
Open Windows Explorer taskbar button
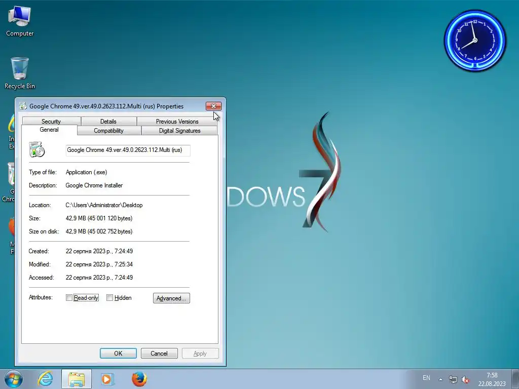click(77, 379)
